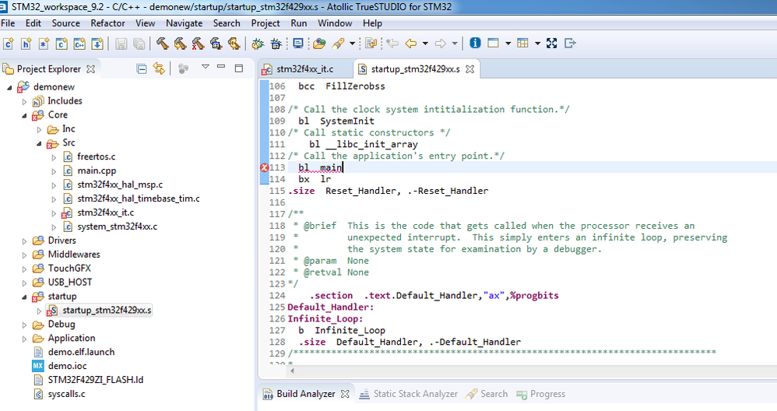Select demo.ioc file
Screen dimensions: 777x411
click(68, 366)
